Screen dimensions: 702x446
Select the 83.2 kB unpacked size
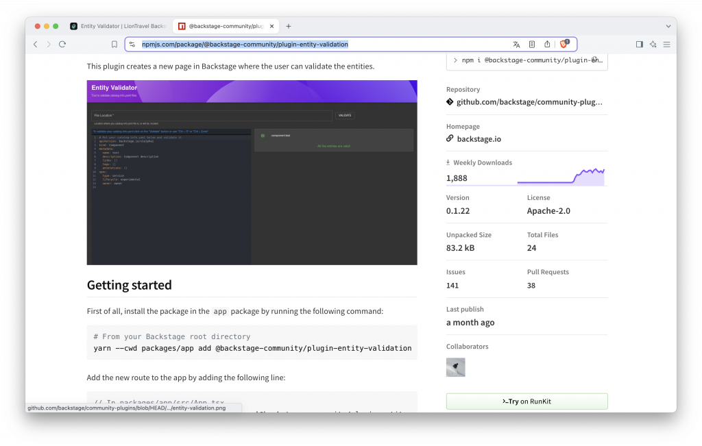pos(460,248)
